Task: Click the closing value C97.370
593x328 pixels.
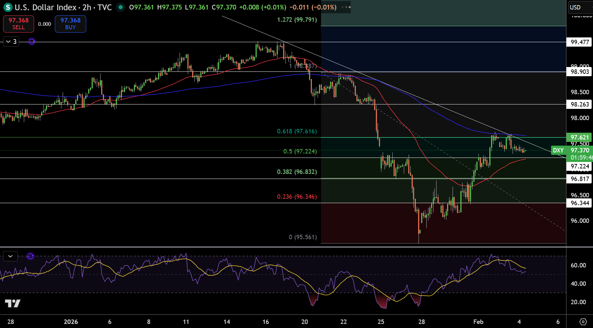Action: pos(224,7)
